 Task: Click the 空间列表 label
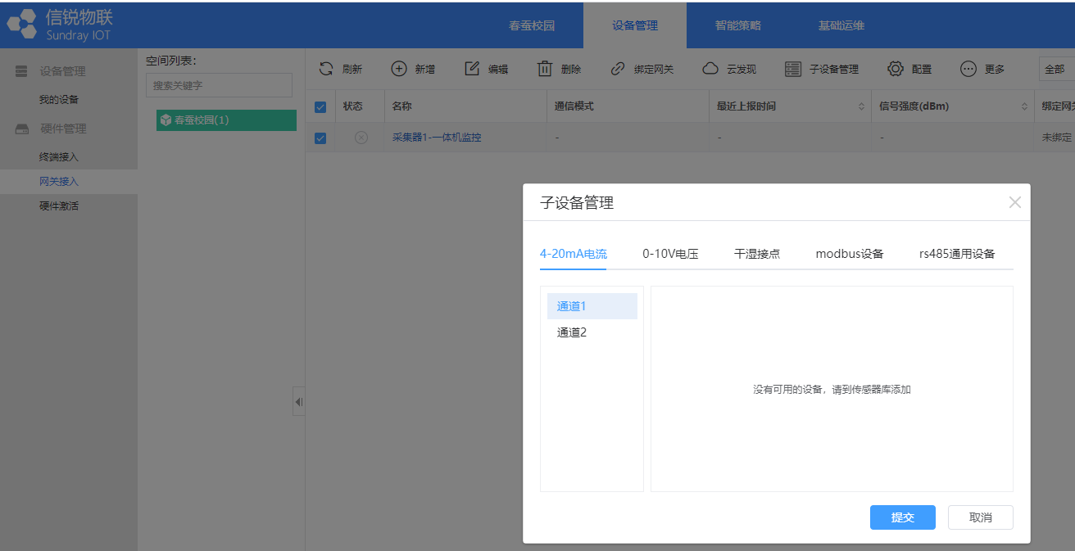click(171, 61)
